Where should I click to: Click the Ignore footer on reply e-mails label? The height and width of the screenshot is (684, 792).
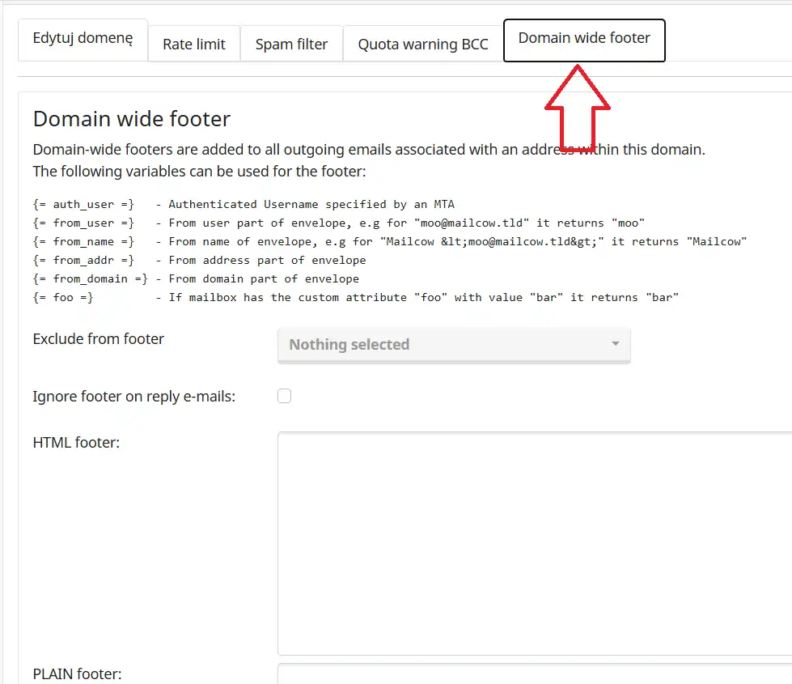133,397
